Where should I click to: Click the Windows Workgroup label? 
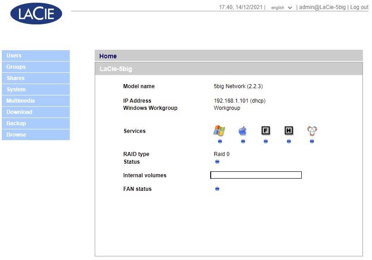[x=150, y=108]
